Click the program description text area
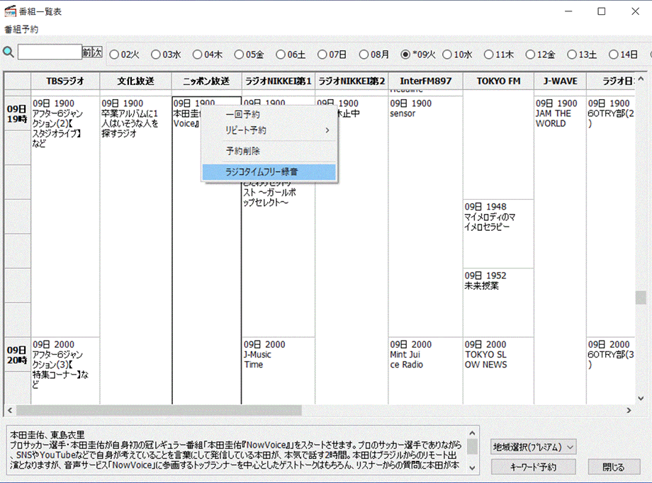This screenshot has height=483, width=652. click(237, 450)
